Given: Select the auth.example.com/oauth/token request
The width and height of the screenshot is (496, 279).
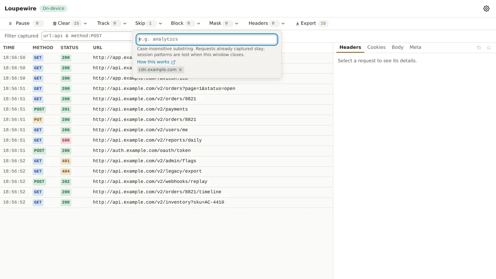Looking at the screenshot, I should point(166,151).
